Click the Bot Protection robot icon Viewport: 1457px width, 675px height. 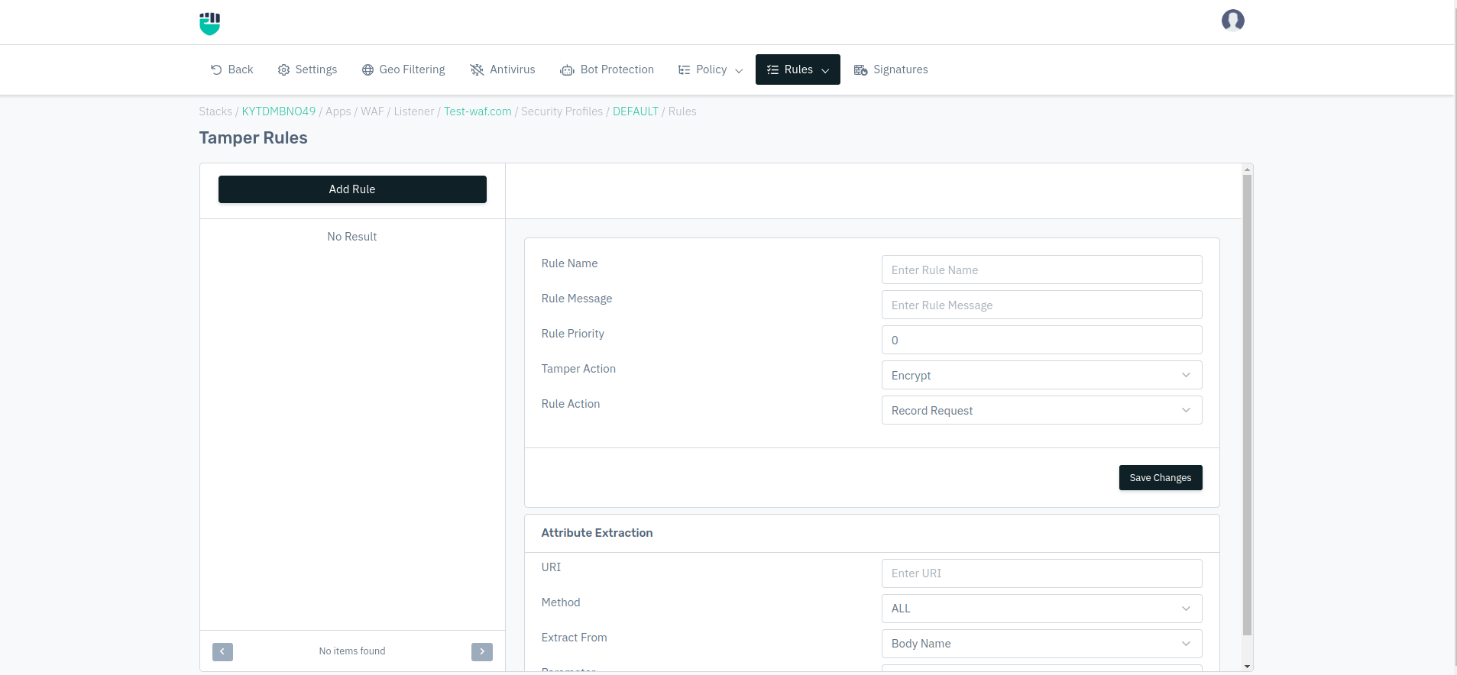pyautogui.click(x=567, y=70)
